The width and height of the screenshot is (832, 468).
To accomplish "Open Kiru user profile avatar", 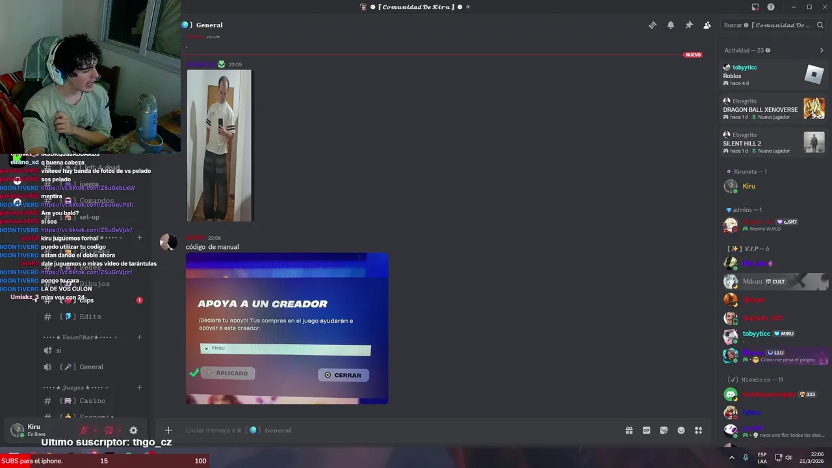I will coord(18,430).
